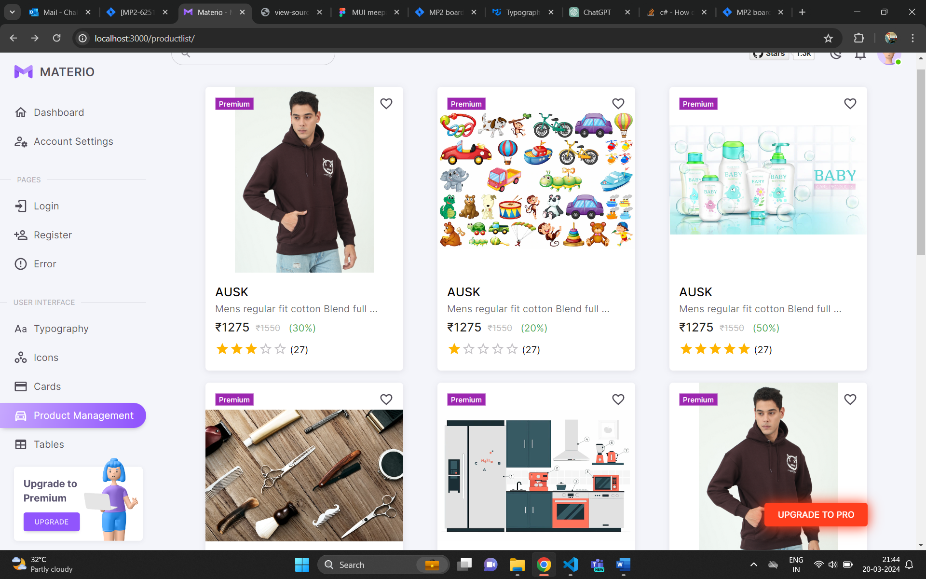926x579 pixels.
Task: Set a 4-star rating on the 30% discount card
Action: click(266, 349)
